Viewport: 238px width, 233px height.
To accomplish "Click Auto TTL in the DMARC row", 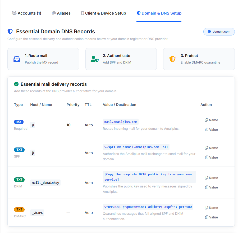I will pos(89,213).
